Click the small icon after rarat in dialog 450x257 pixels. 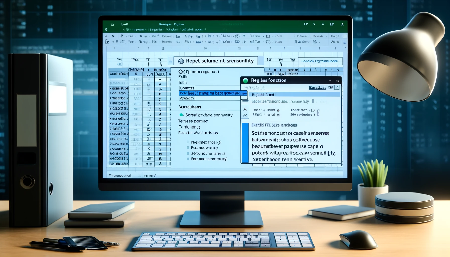click(278, 115)
